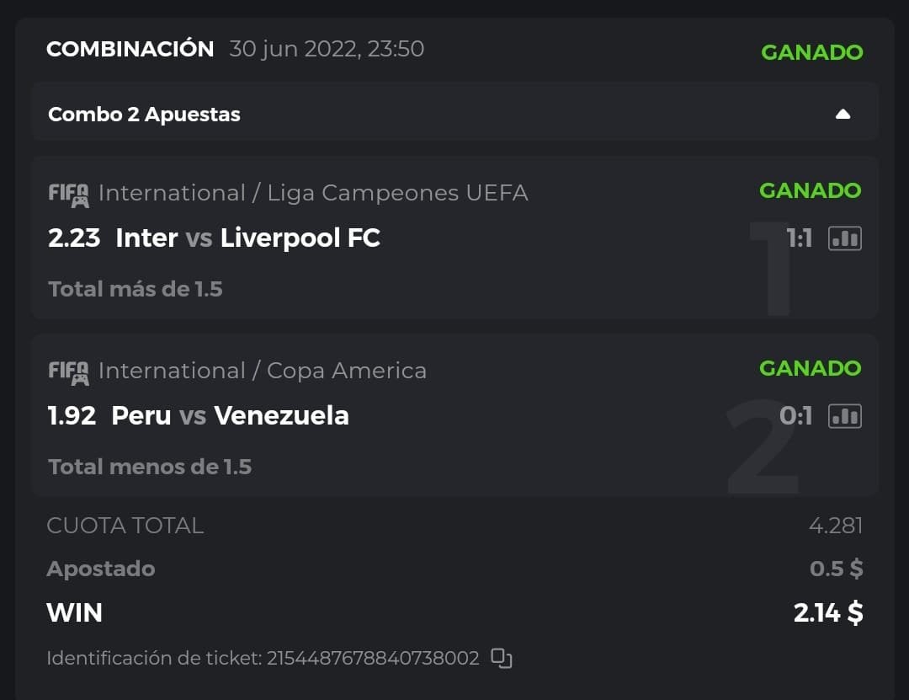Click the Total más de 1.5 selection
The image size is (909, 700).
[136, 289]
